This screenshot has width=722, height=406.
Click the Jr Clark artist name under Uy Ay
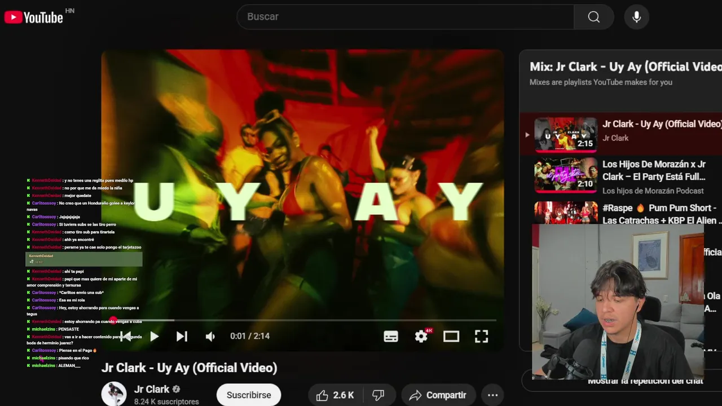point(615,138)
